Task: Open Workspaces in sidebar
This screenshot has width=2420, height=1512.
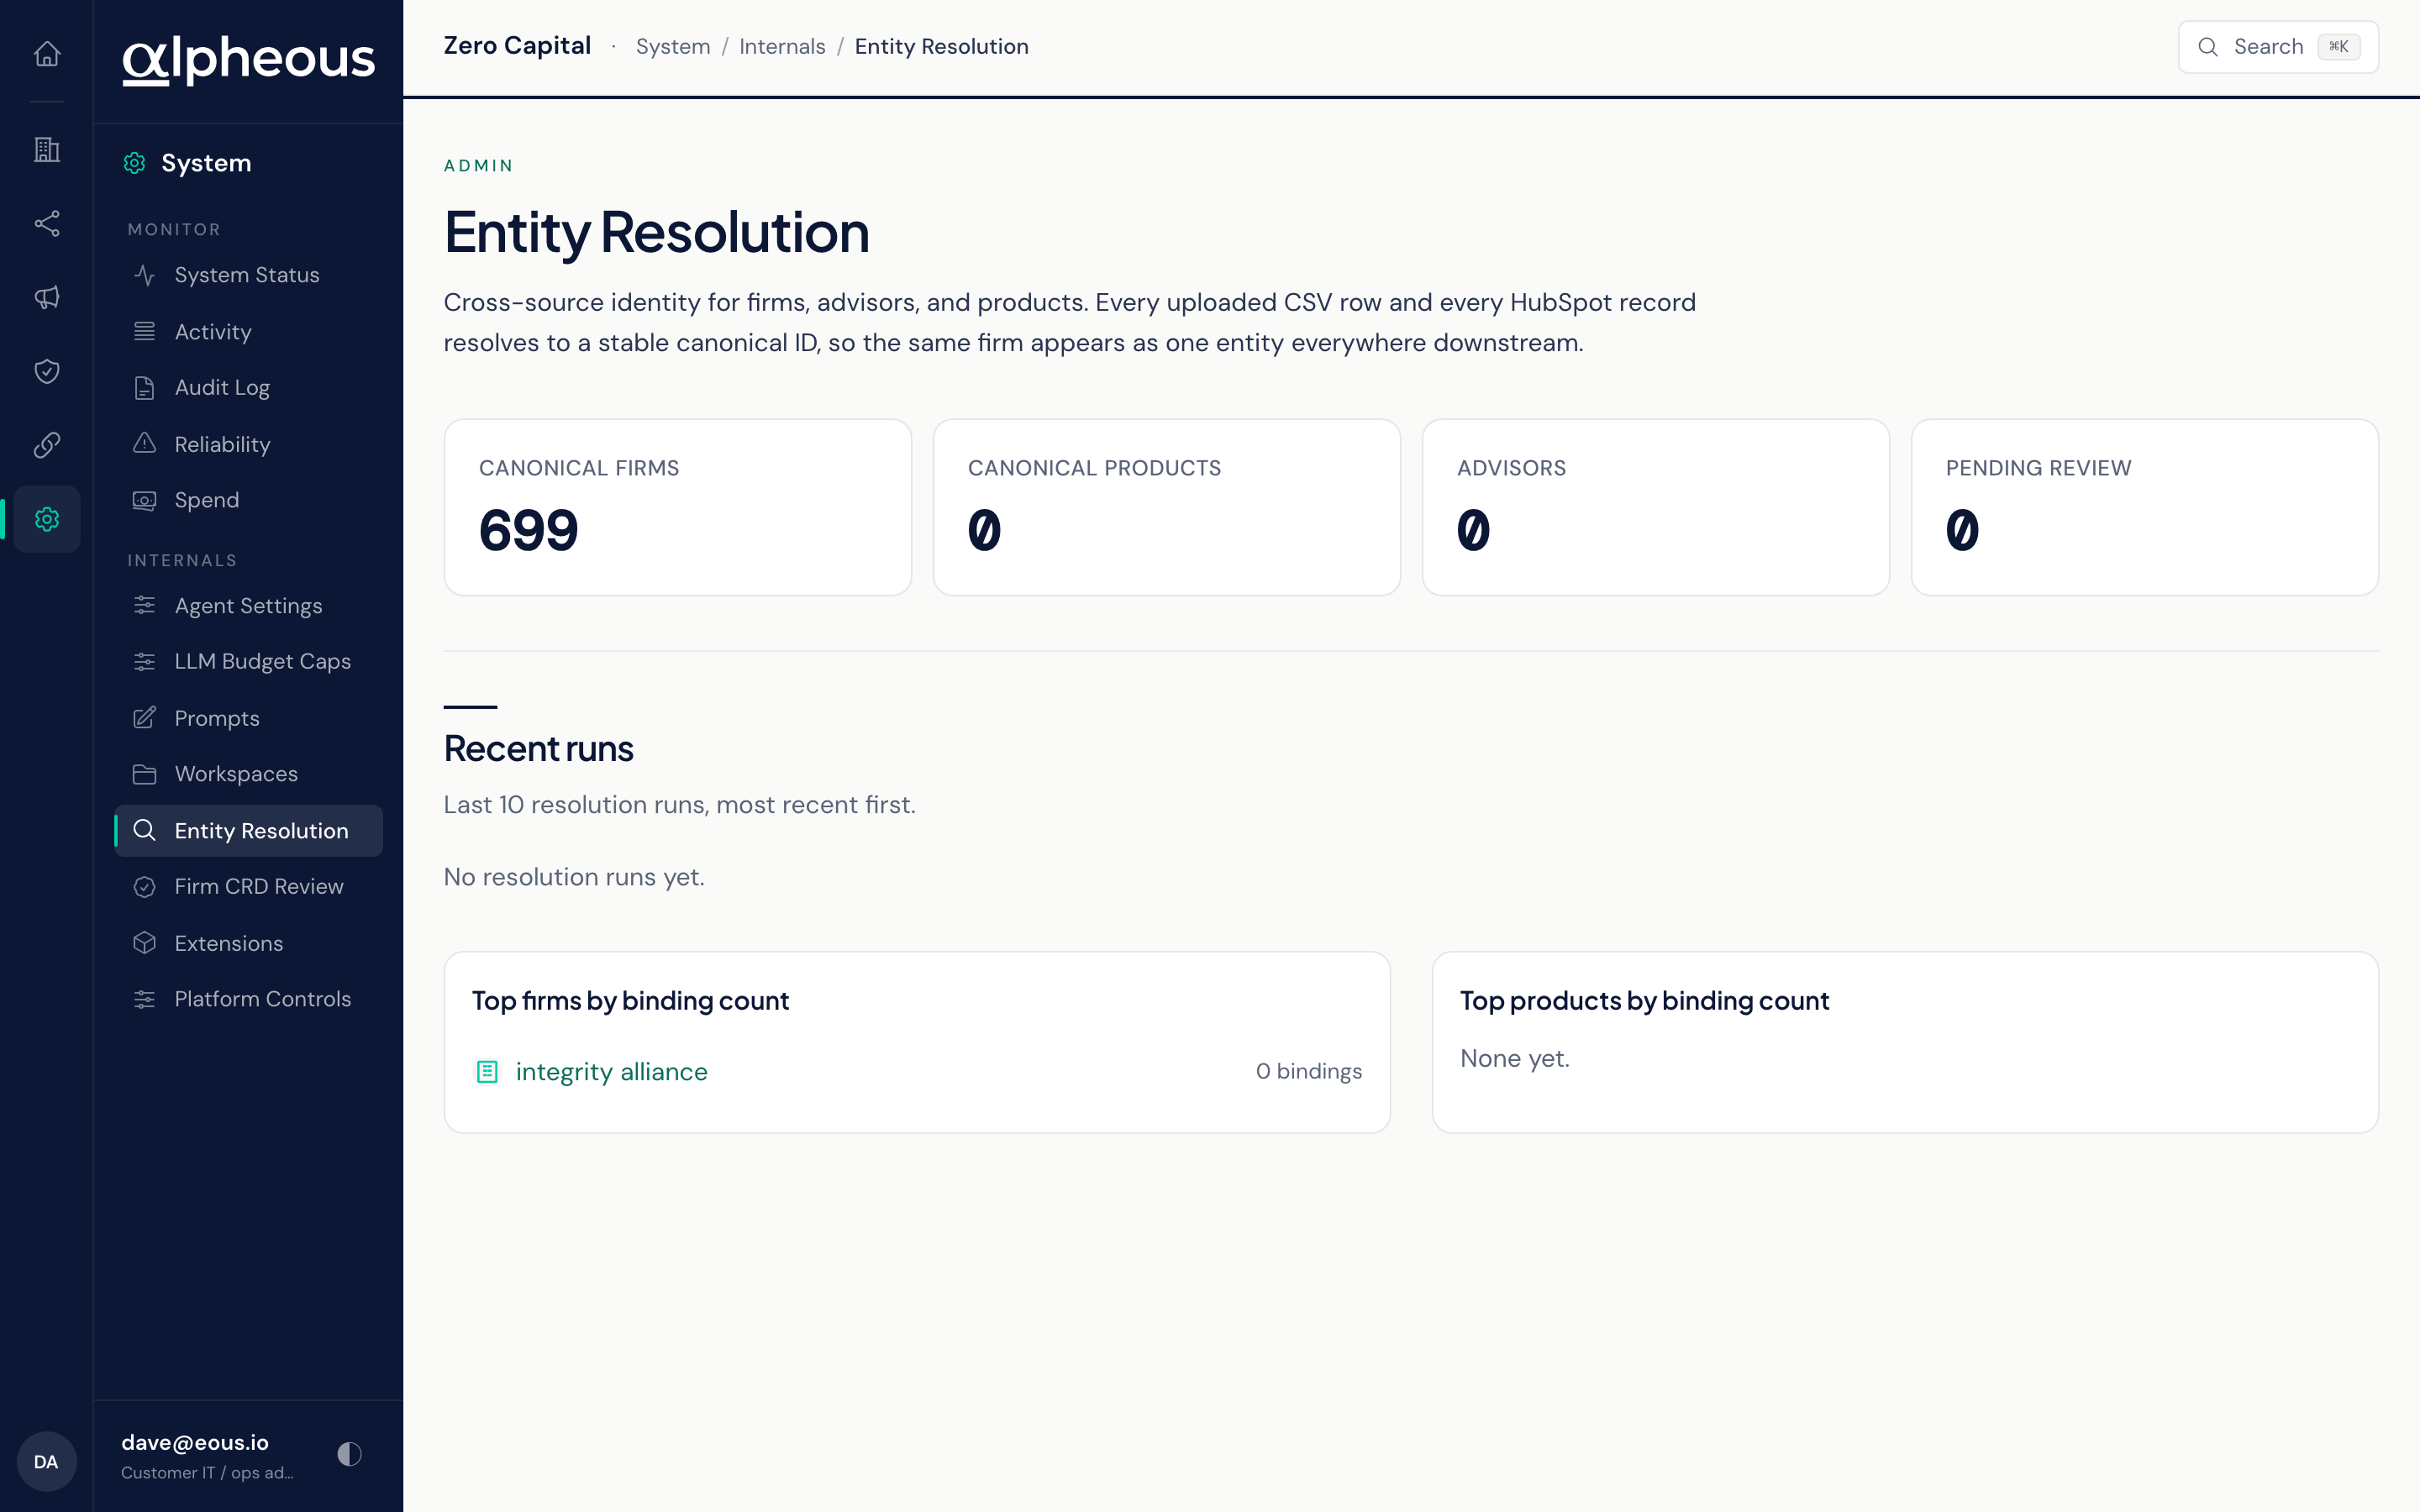Action: pos(248,774)
